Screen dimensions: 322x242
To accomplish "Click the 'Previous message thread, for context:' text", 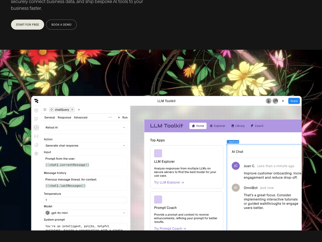I will click(x=71, y=179).
